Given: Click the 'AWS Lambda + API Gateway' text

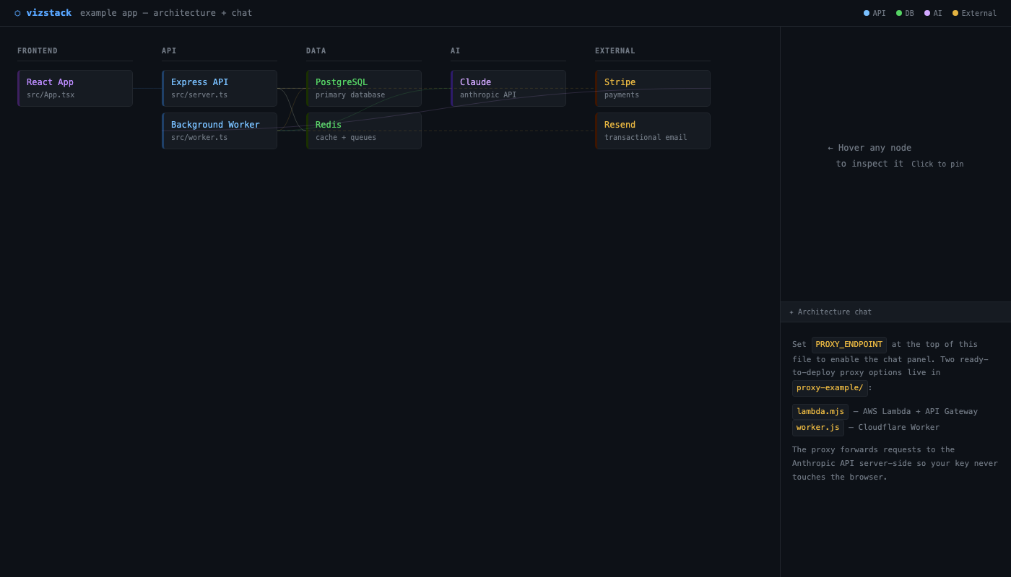Looking at the screenshot, I should point(920,412).
